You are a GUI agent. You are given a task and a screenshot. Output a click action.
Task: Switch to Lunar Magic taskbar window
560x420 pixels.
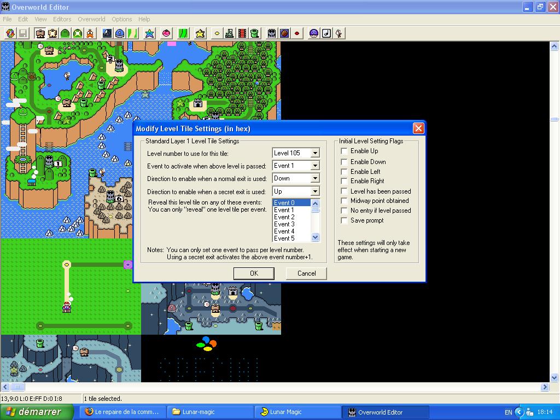298,412
